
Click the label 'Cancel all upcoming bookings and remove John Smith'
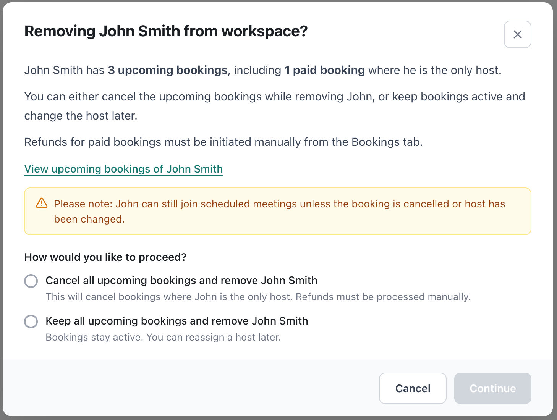[x=181, y=280]
